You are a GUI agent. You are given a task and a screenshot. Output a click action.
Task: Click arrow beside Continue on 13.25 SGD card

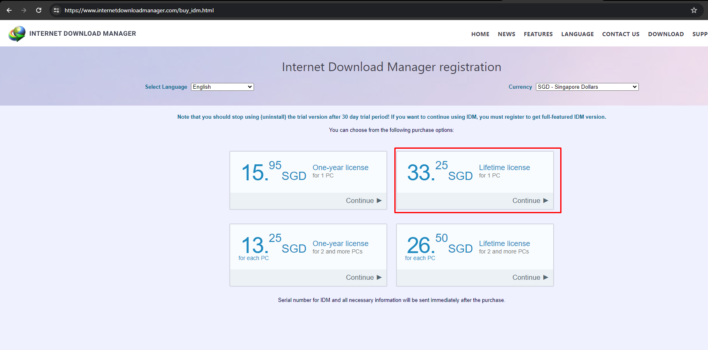[379, 277]
